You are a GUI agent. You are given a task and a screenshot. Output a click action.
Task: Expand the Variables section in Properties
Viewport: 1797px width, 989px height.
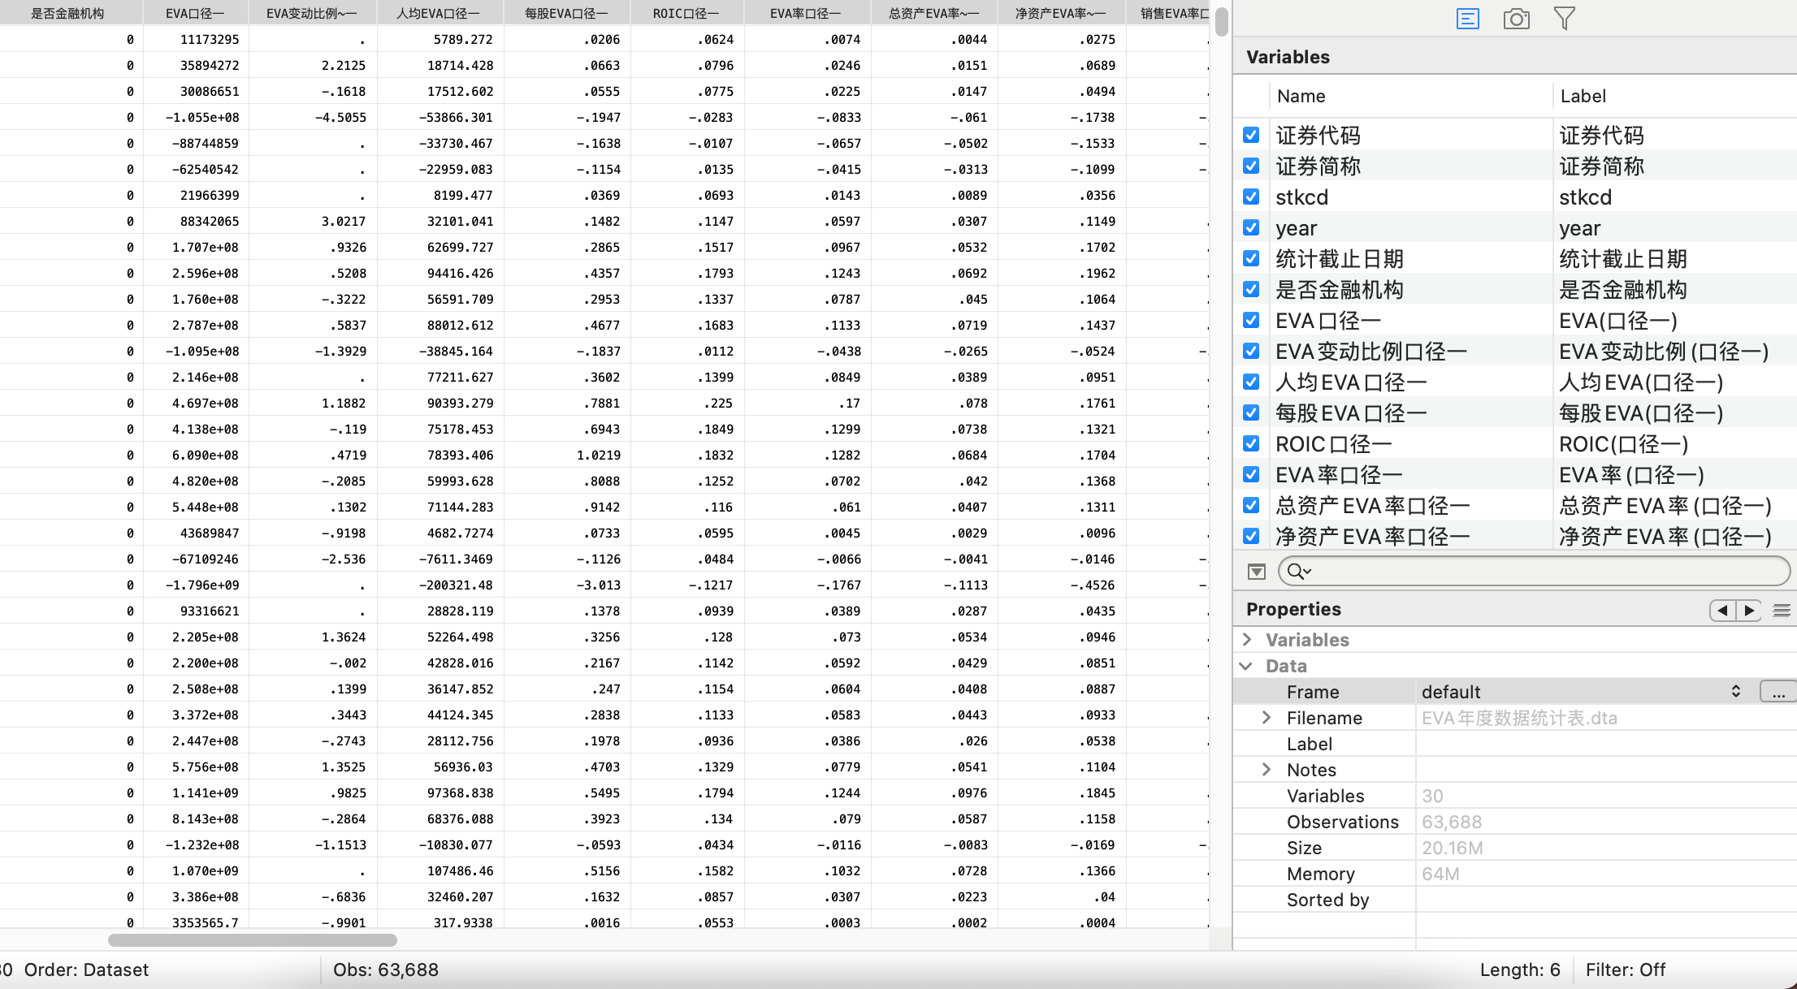point(1247,640)
